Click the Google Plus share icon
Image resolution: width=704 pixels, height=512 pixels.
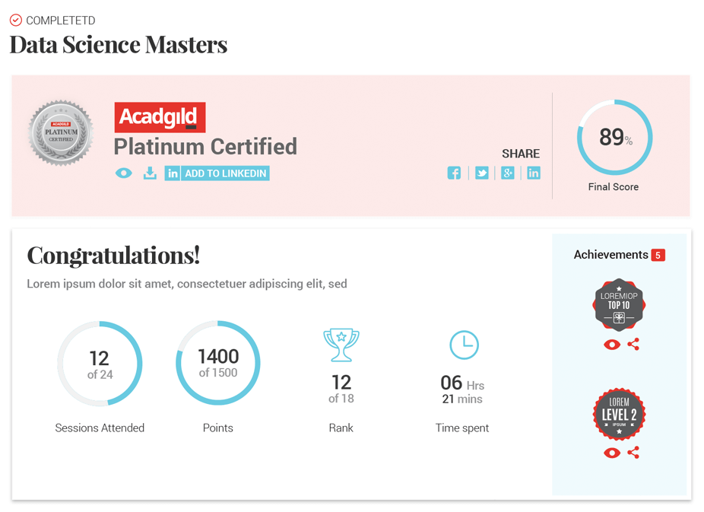(x=508, y=173)
